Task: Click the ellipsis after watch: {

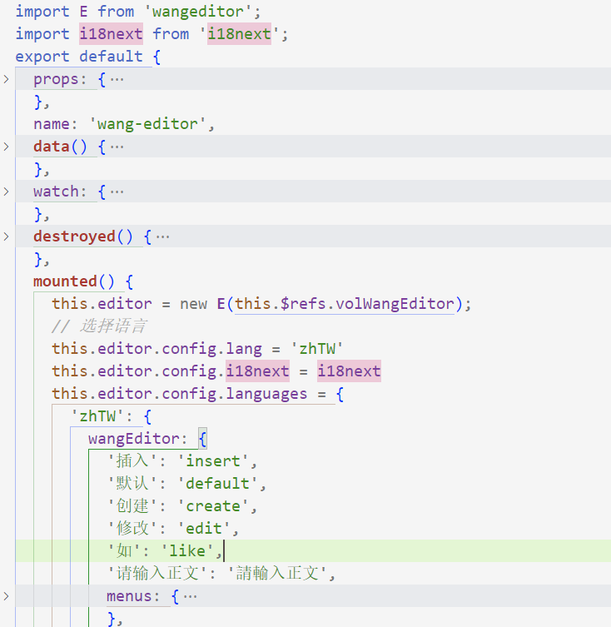Action: 117,192
